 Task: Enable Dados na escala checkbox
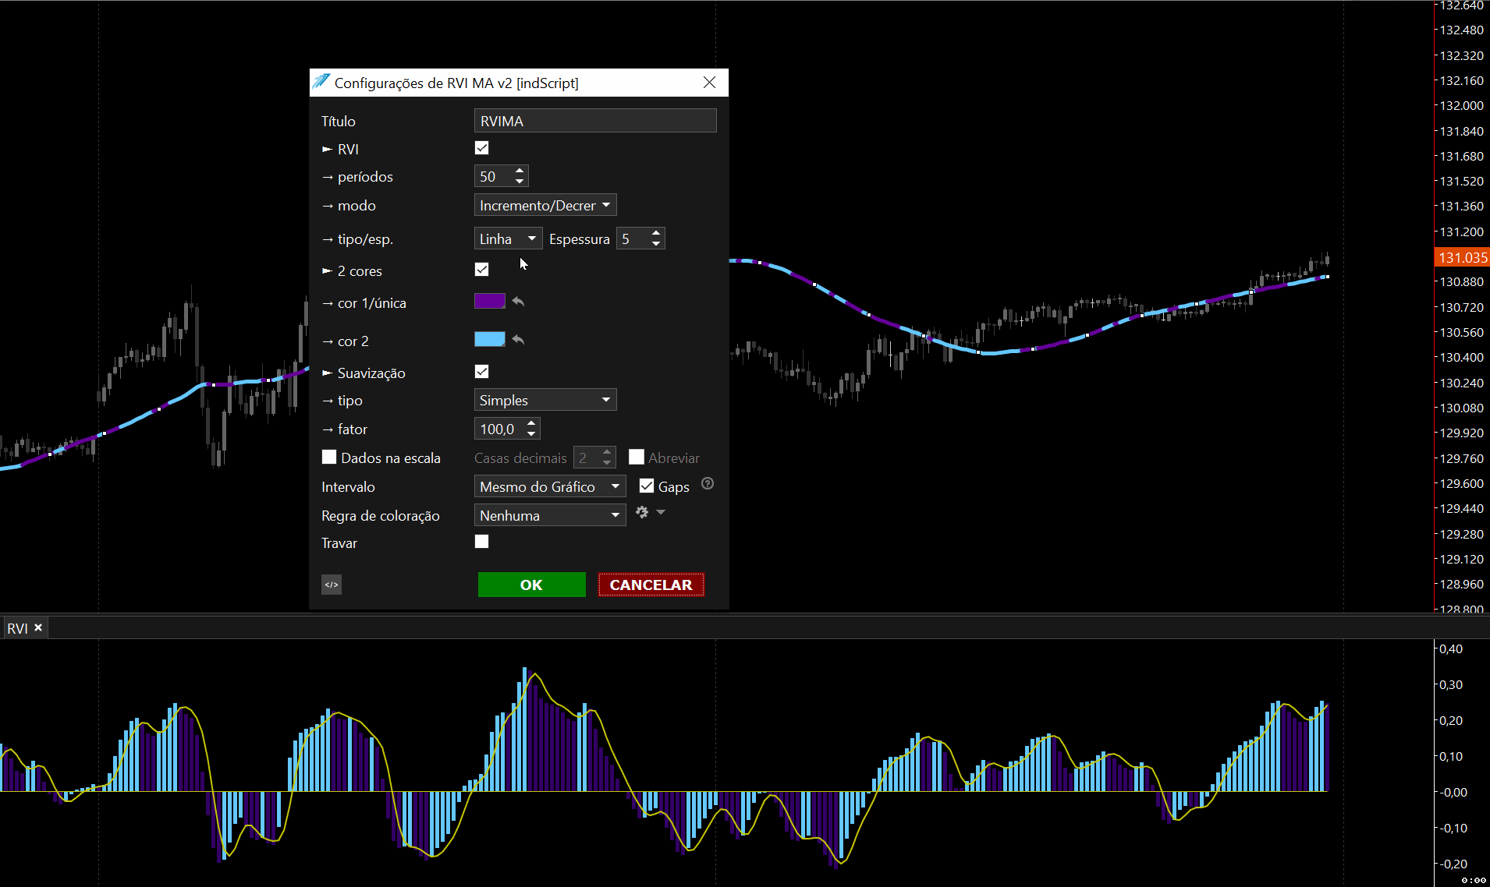329,458
